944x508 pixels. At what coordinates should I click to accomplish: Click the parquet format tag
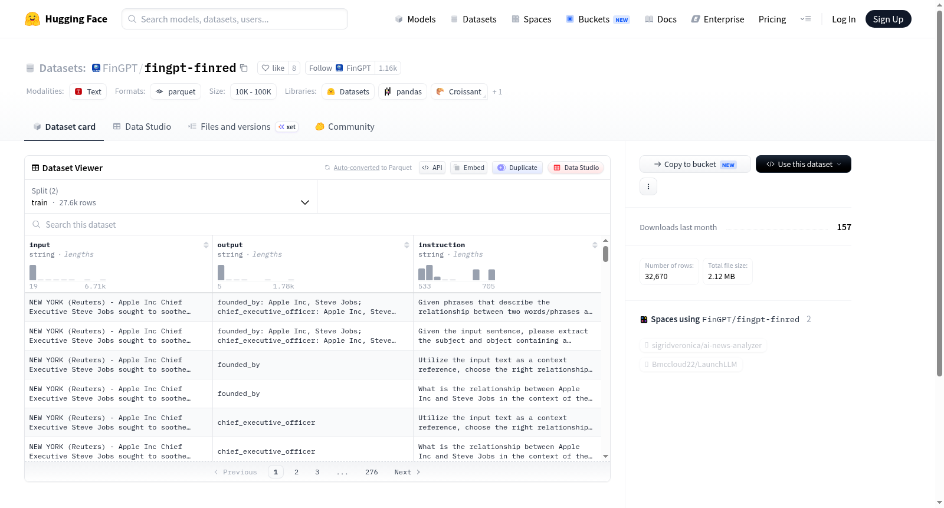click(x=175, y=91)
